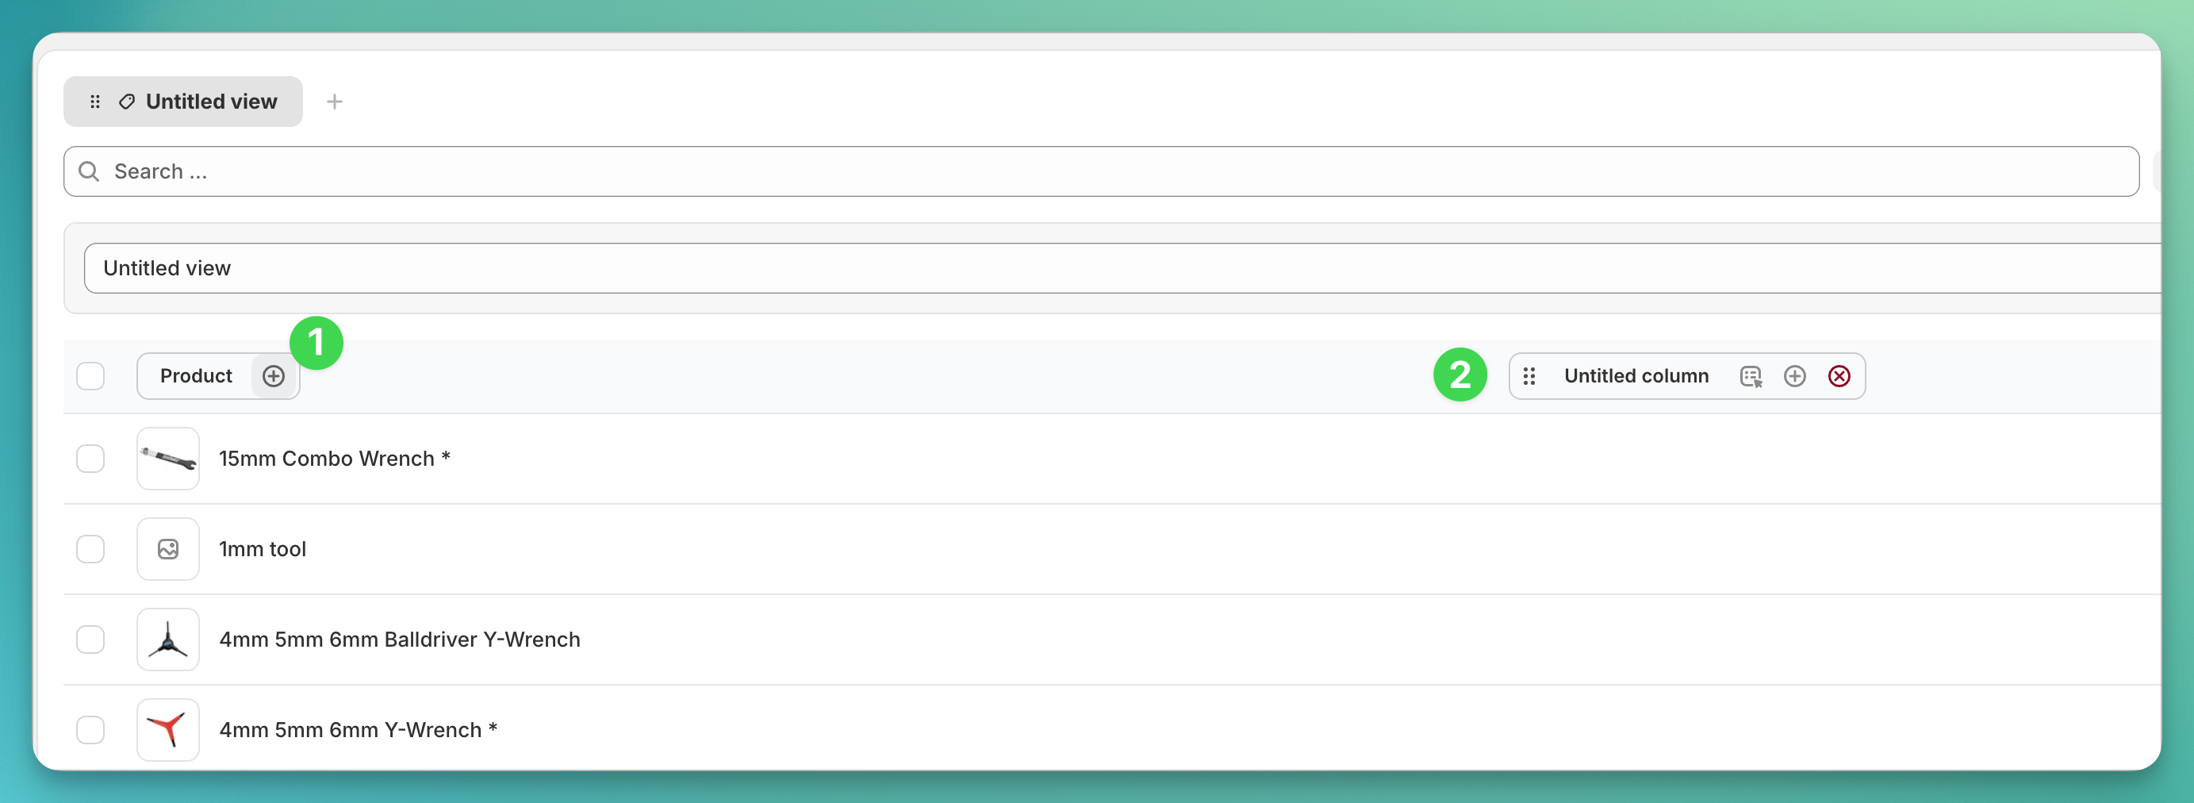2194x803 pixels.
Task: Switch to the Untitled view tab
Action: (x=210, y=102)
